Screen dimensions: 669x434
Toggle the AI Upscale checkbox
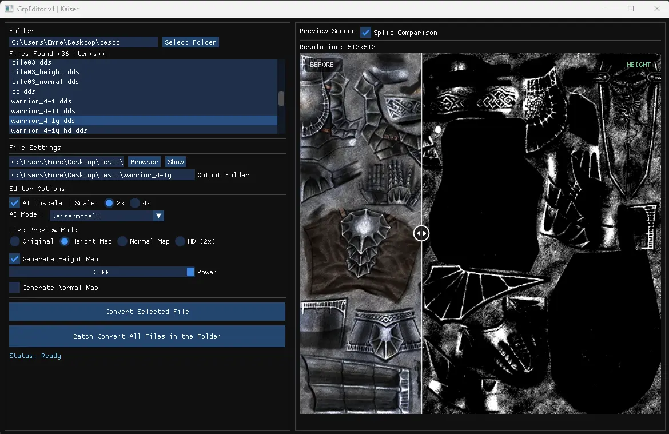[x=14, y=202]
